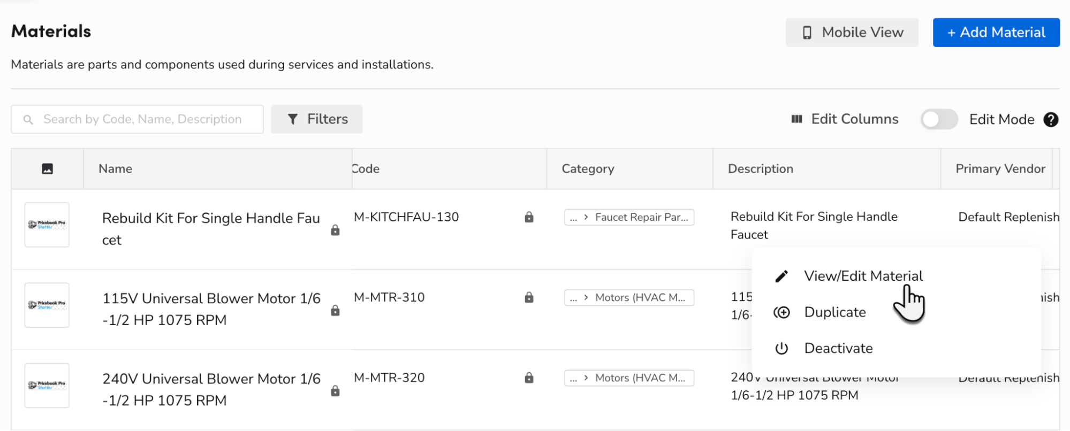Screen dimensions: 1070x431
Task: Open the Faucet Repair Parts category dropdown
Action: 629,217
